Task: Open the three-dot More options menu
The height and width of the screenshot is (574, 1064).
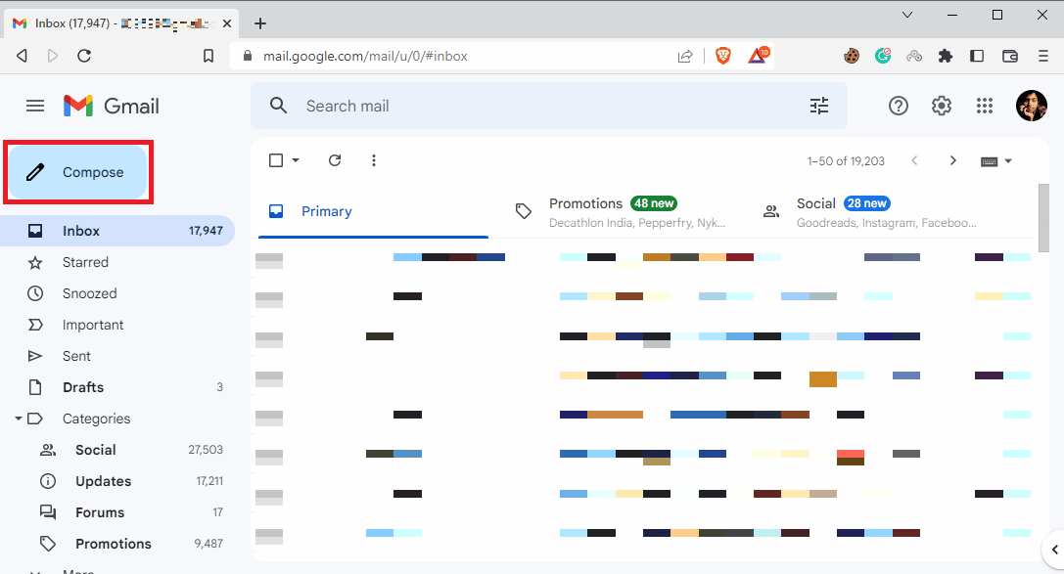Action: pos(374,160)
